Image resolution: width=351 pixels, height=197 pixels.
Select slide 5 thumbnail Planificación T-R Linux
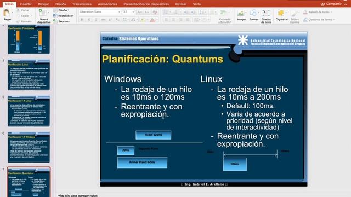(29, 111)
